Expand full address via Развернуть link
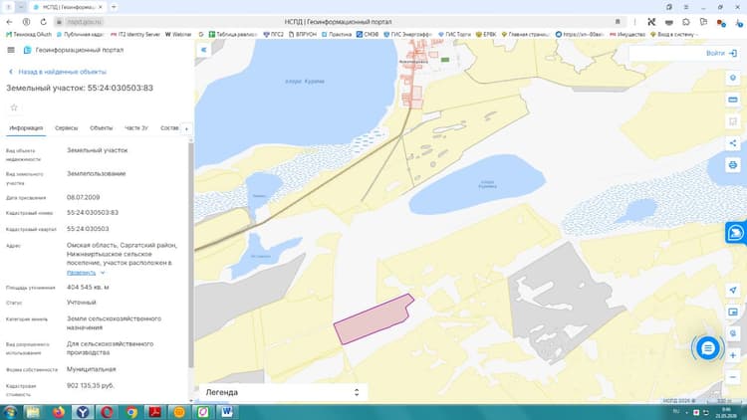The height and width of the screenshot is (420, 747). click(x=82, y=273)
